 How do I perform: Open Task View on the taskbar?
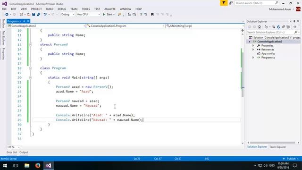(x=16, y=166)
